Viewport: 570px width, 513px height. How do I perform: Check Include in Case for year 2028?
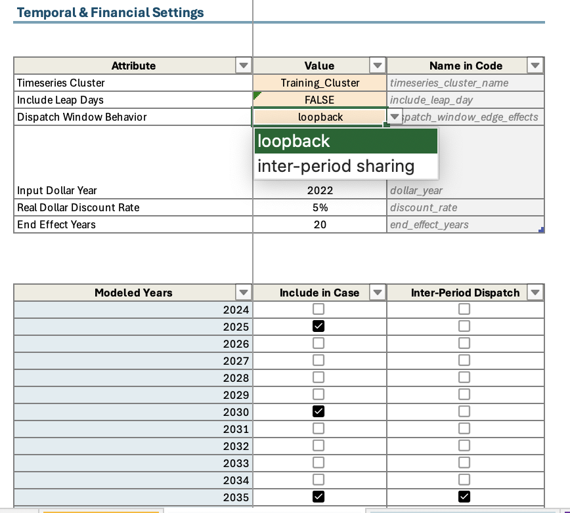point(318,377)
